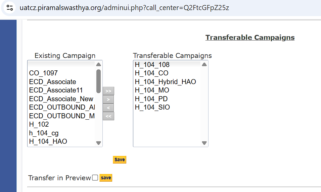Pick H_104_SIO transferable campaign

click(152, 107)
